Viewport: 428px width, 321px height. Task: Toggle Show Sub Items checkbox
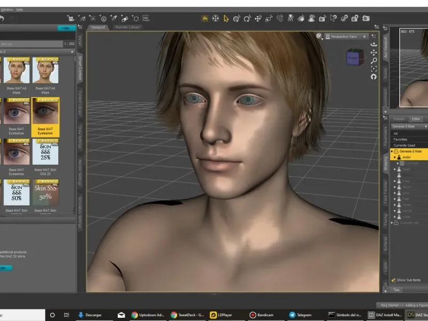point(394,280)
